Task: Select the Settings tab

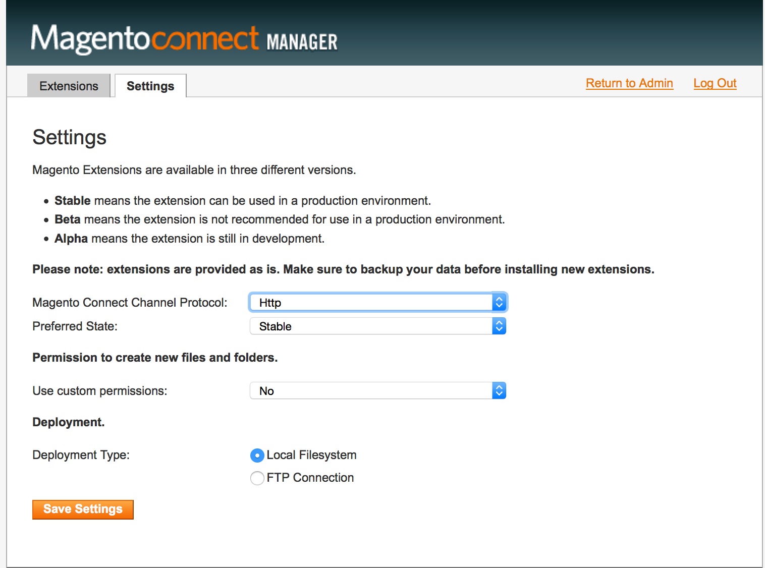Action: pyautogui.click(x=150, y=86)
